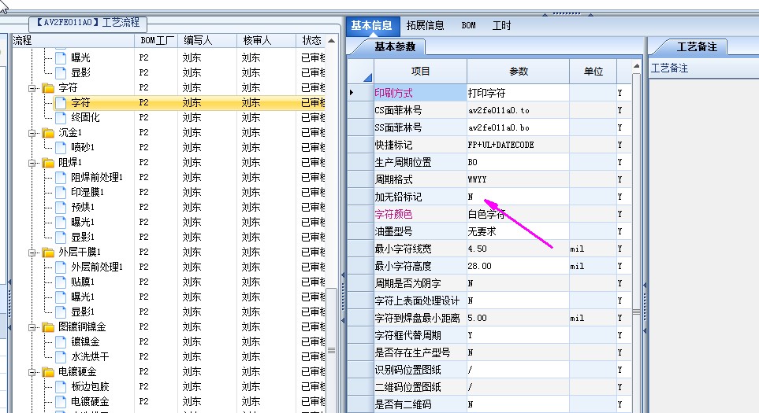Viewport: 759px width, 413px height.
Task: Click the 图镀铜镍金 folder icon
Action: coord(48,327)
